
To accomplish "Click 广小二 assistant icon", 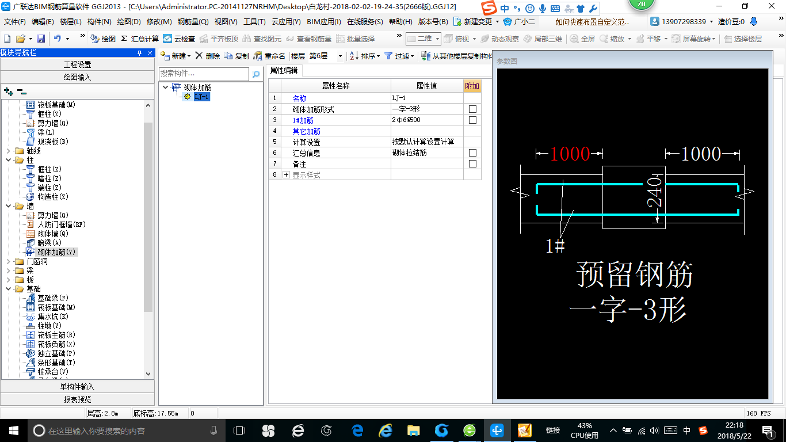I will [x=519, y=21].
